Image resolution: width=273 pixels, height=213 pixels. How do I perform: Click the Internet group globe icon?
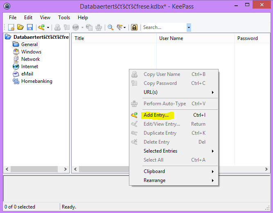16,67
